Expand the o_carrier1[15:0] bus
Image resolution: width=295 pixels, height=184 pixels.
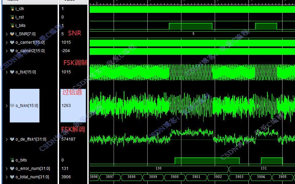pyautogui.click(x=7, y=42)
